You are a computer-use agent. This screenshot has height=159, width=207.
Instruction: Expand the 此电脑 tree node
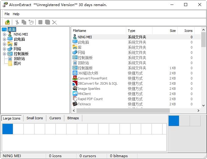click(5, 39)
